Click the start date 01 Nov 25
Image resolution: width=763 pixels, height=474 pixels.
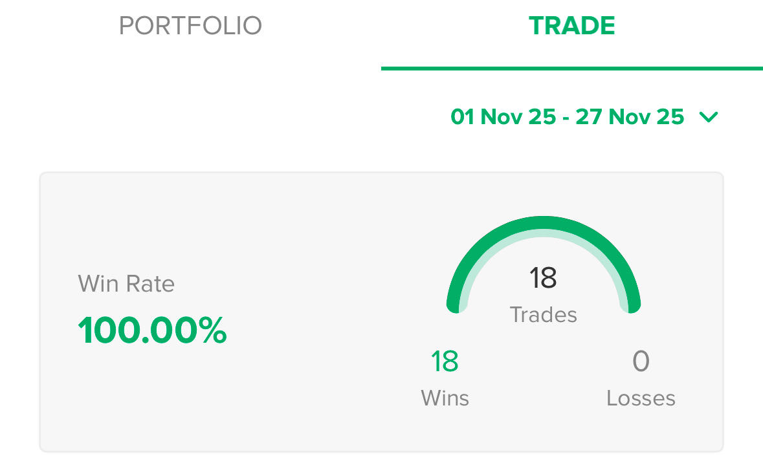503,117
